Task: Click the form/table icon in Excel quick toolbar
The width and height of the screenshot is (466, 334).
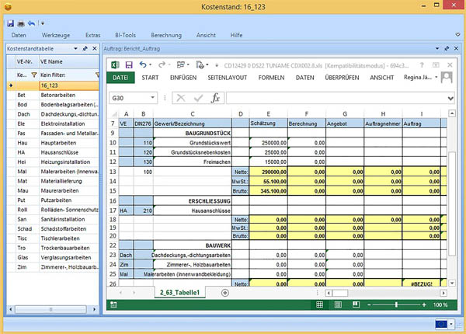Action: coord(180,64)
